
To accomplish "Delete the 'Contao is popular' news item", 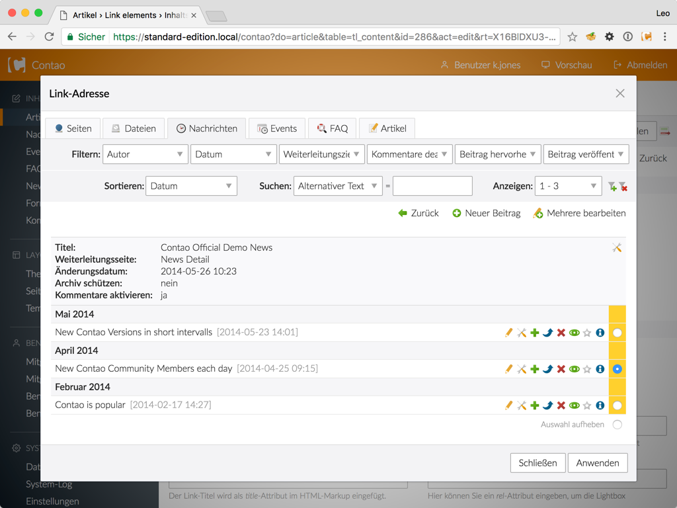I will 561,405.
